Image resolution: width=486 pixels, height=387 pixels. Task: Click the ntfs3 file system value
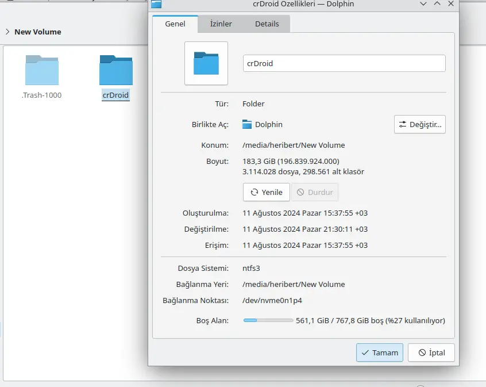pyautogui.click(x=251, y=268)
